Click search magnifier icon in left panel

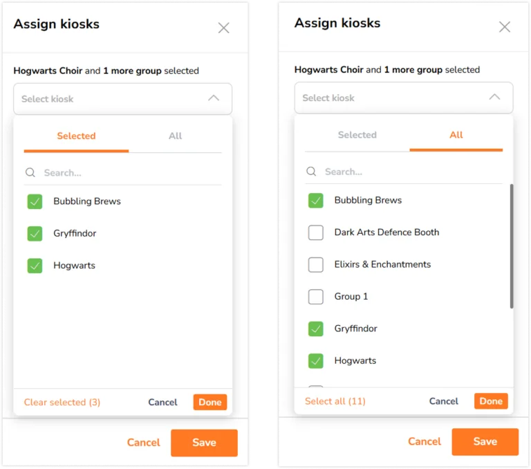[x=30, y=172]
